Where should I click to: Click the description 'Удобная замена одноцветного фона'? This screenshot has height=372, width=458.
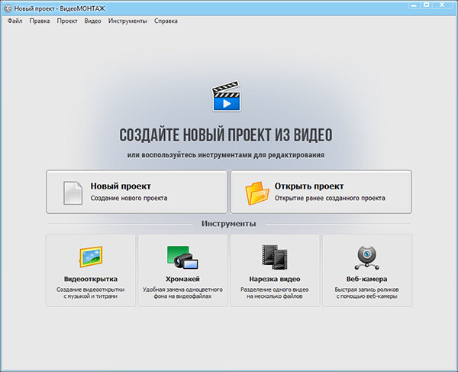[x=182, y=293]
